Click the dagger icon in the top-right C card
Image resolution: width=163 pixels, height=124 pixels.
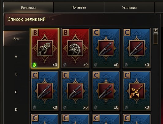pos(137,48)
